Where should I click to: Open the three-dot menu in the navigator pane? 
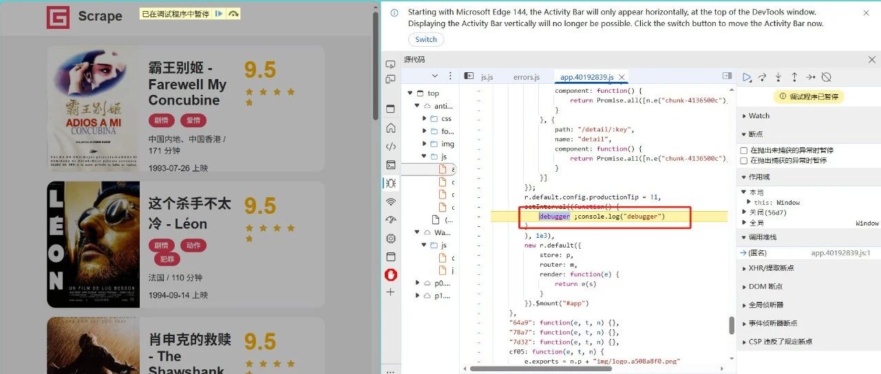[451, 76]
